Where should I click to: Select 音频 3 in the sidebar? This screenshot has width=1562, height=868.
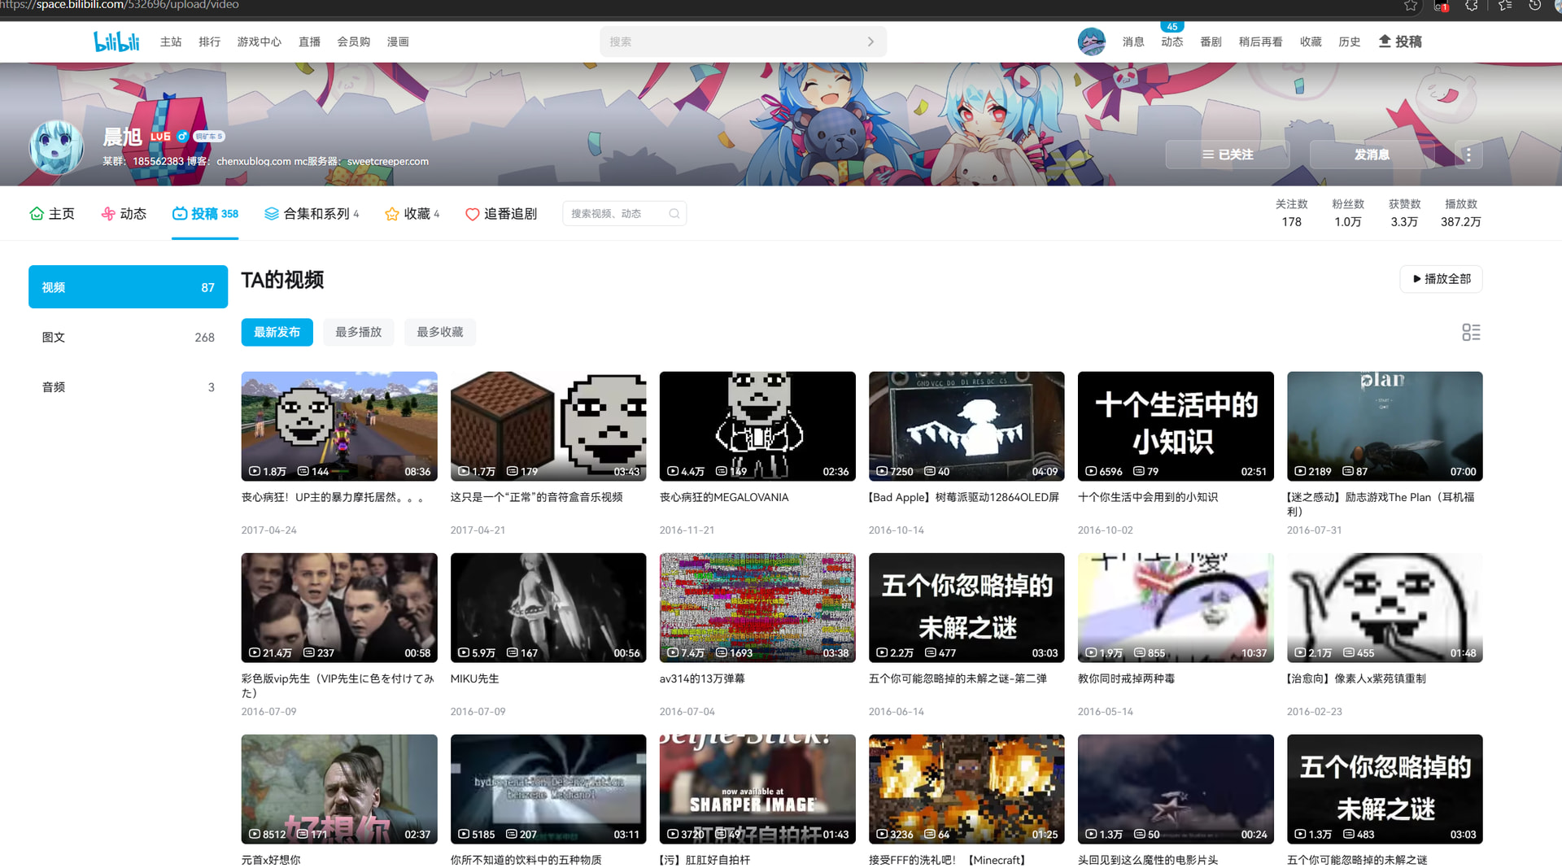pyautogui.click(x=128, y=387)
